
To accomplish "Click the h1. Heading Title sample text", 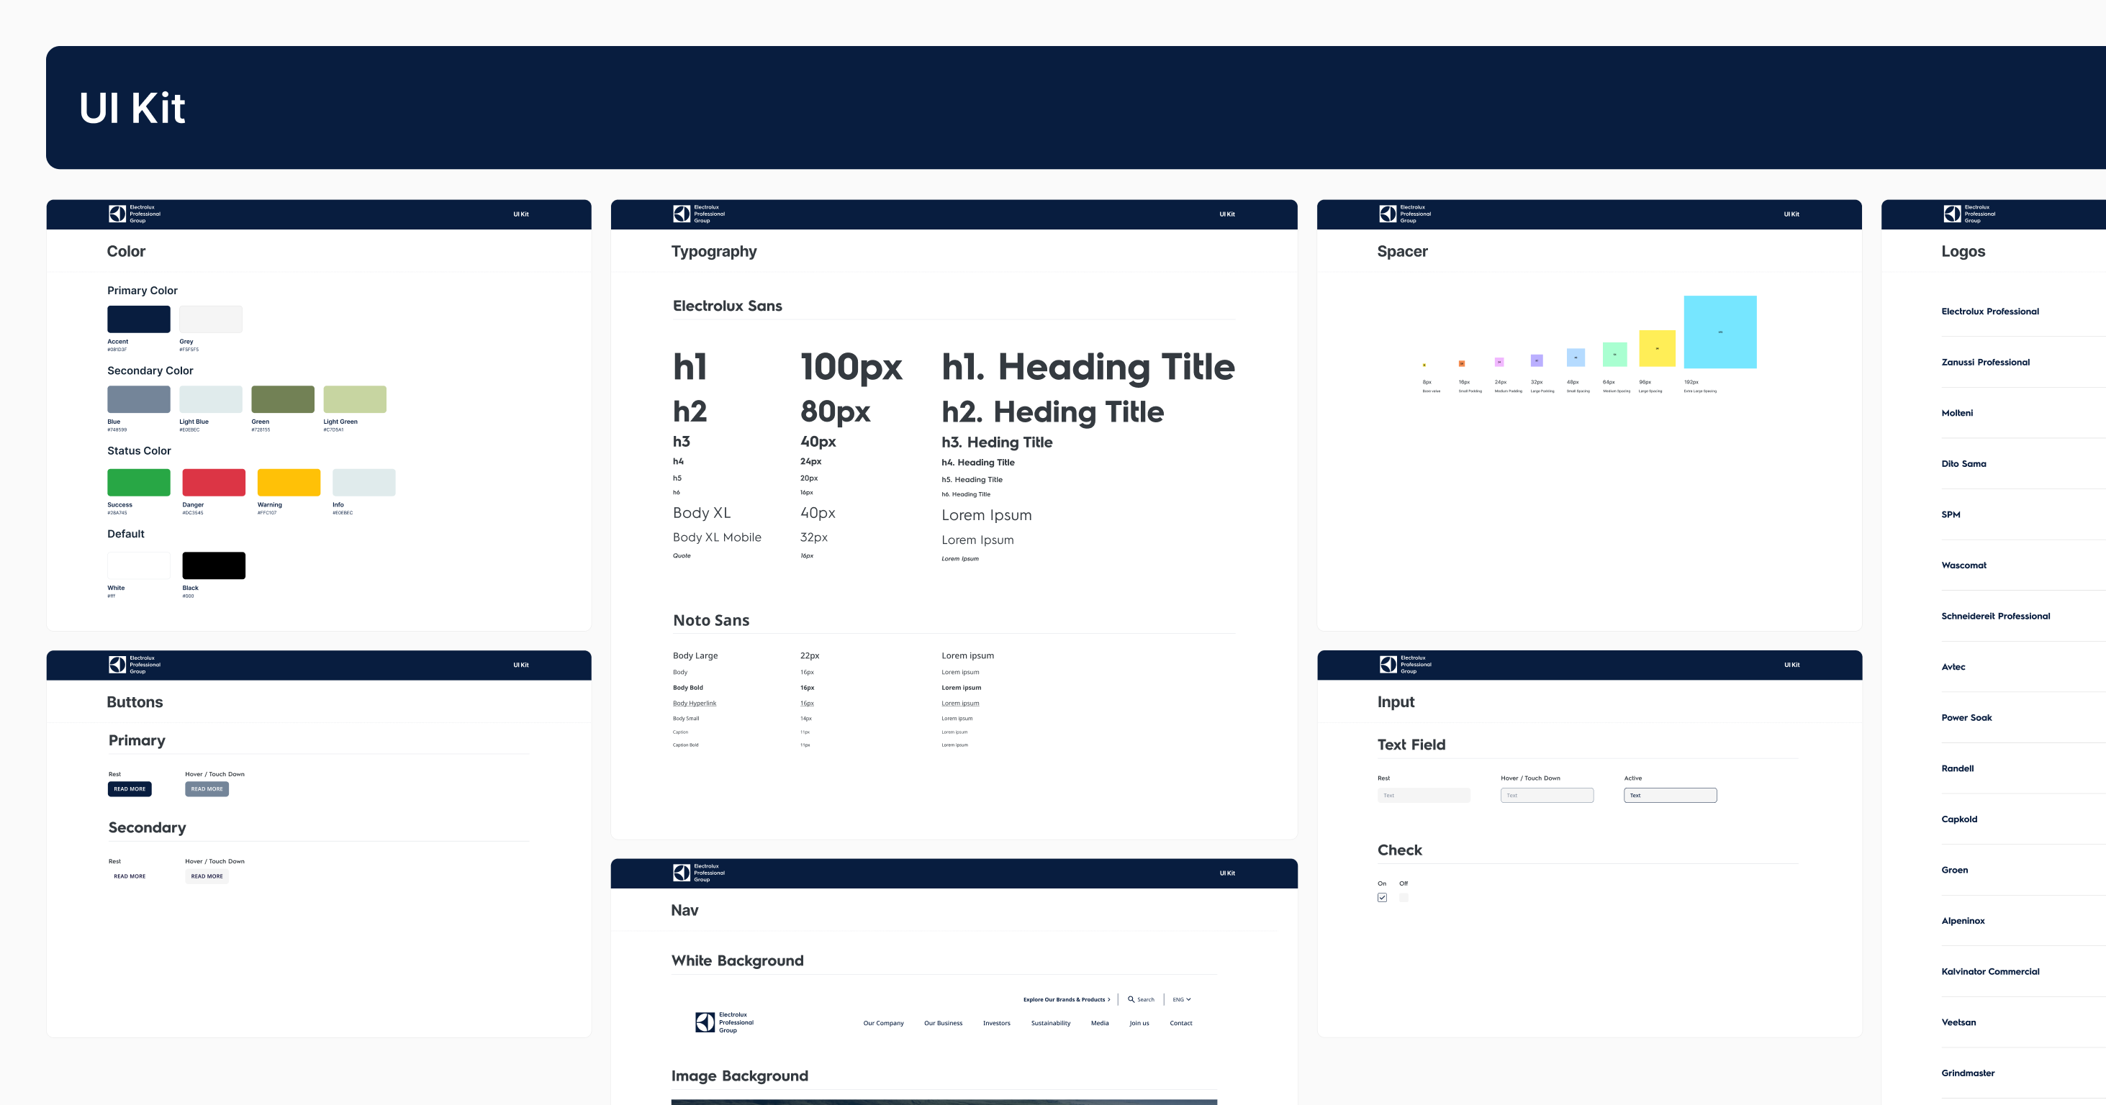I will 1088,366.
